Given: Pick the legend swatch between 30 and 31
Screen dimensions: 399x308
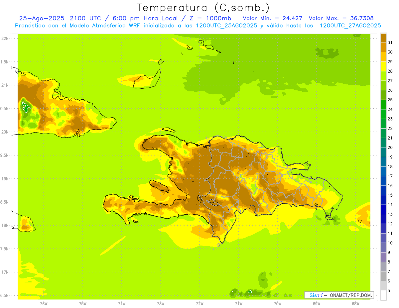Looking at the screenshot, I should [383, 47].
